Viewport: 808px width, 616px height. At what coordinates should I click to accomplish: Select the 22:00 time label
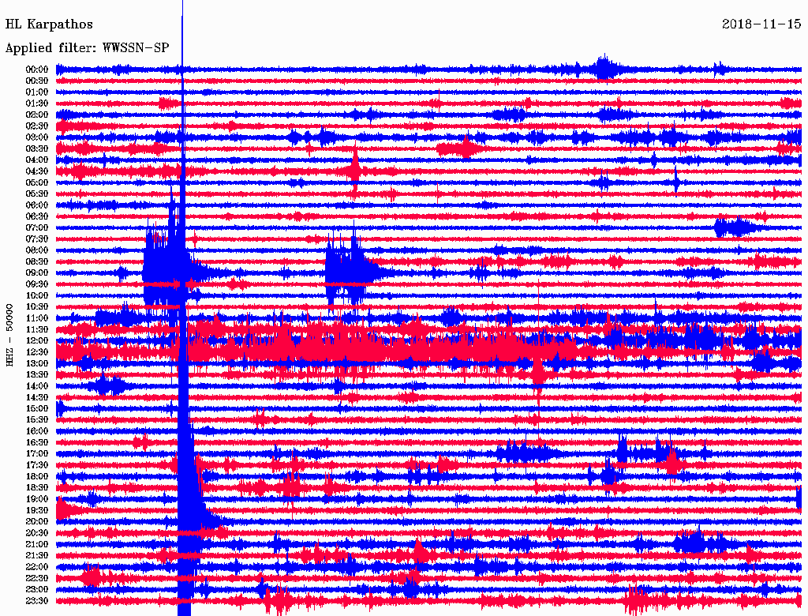click(x=37, y=567)
